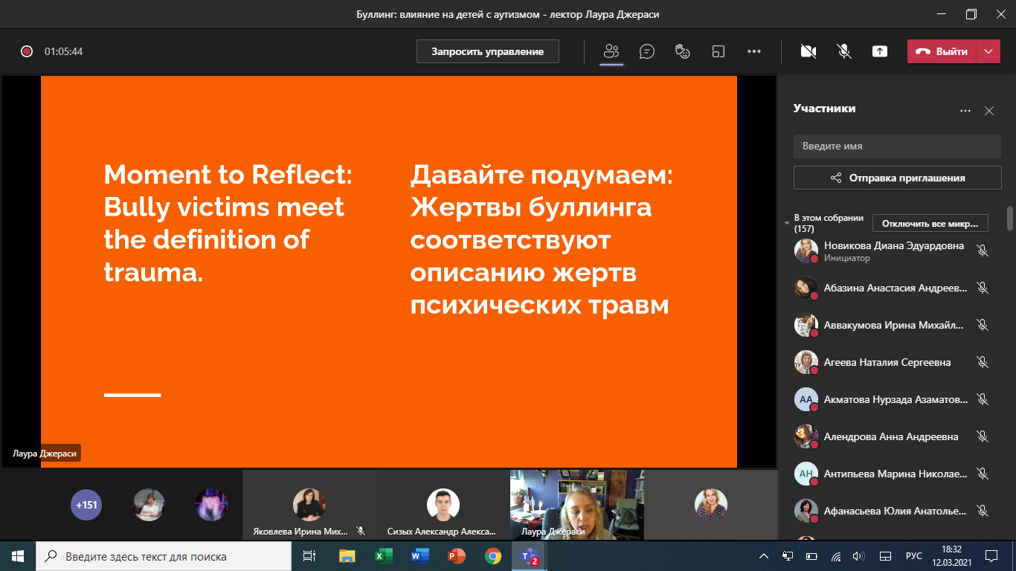This screenshot has height=571, width=1016.
Task: Open the participants panel three-dot options menu
Action: pos(965,111)
